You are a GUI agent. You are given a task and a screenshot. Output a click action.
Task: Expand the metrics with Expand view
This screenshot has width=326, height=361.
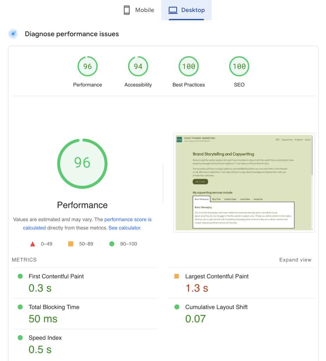pyautogui.click(x=295, y=260)
